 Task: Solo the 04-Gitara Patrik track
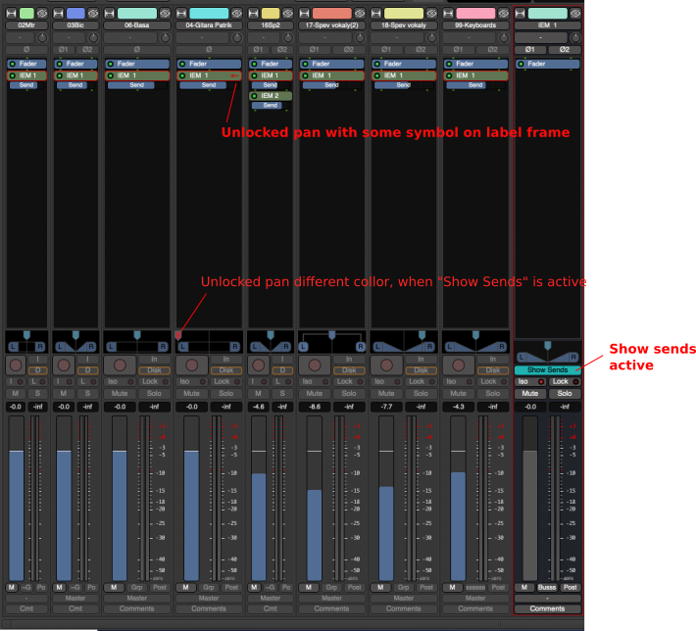[225, 393]
